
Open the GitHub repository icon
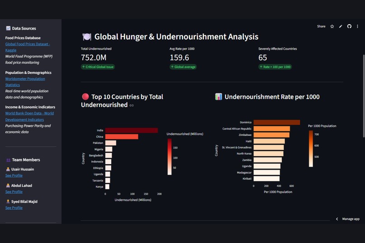click(349, 26)
